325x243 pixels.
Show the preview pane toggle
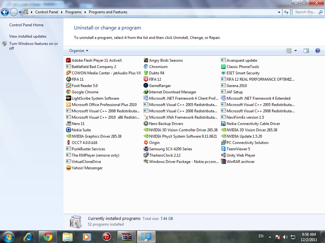coord(306,51)
